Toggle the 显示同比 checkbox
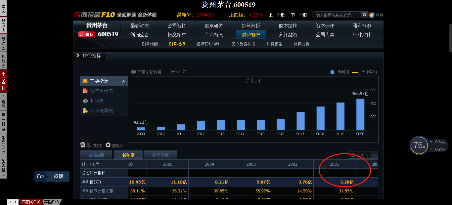 (344, 155)
